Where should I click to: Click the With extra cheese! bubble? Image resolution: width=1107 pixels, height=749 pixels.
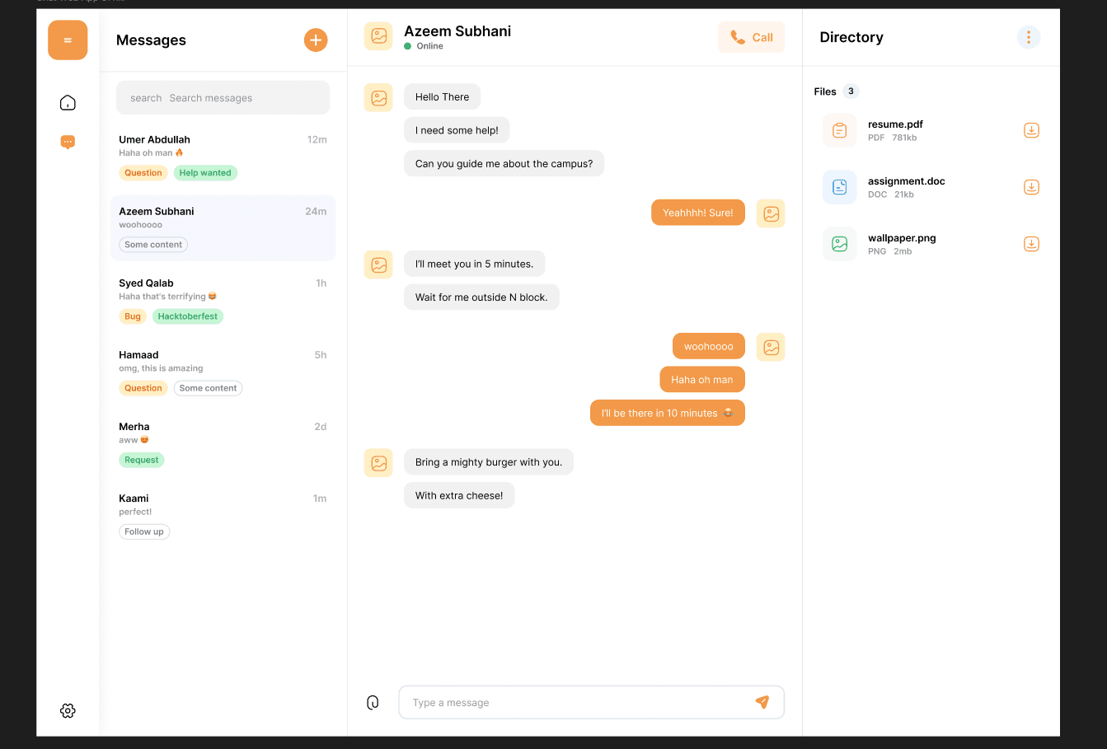click(459, 495)
